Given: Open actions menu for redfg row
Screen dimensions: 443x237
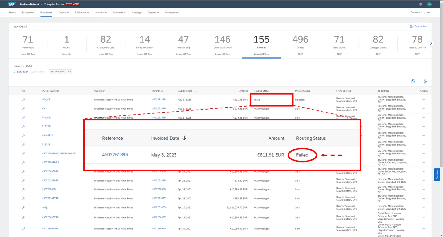Looking at the screenshot, I should click(423, 207).
